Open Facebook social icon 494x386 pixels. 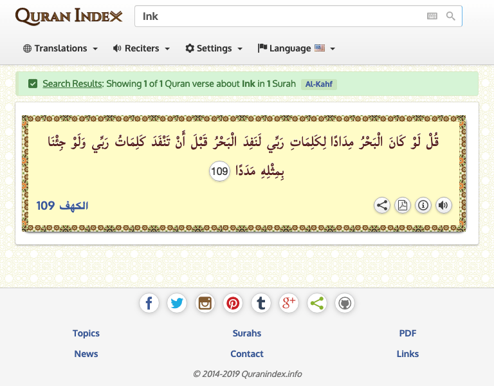click(149, 303)
